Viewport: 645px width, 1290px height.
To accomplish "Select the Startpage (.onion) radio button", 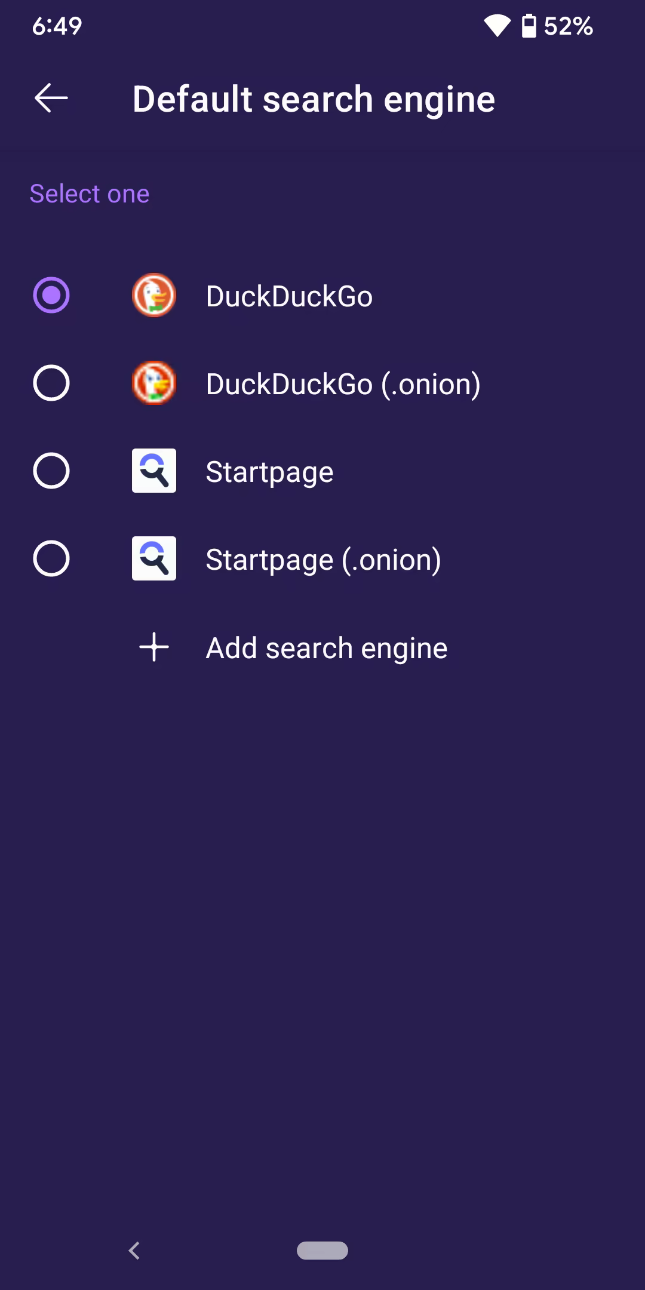I will 51,558.
